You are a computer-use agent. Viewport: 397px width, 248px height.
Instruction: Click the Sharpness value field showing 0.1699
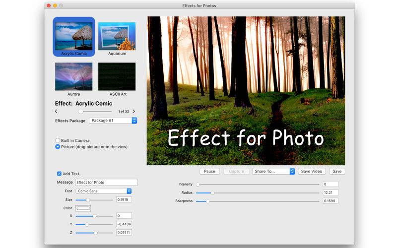pos(331,201)
